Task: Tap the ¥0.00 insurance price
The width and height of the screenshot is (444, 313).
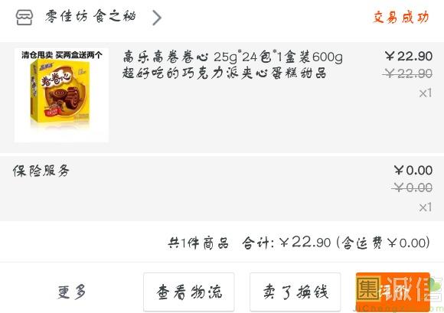Action: pos(413,171)
